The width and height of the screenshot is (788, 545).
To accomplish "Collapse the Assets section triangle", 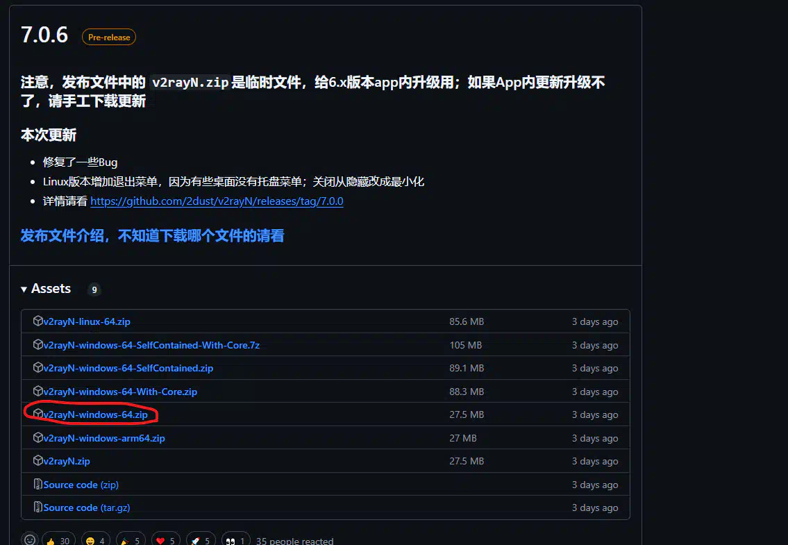I will coord(24,289).
